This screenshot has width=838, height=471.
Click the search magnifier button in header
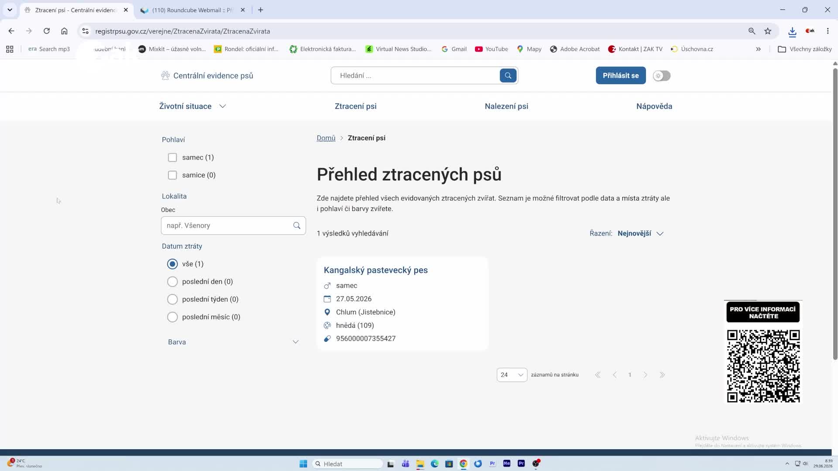[x=508, y=75]
